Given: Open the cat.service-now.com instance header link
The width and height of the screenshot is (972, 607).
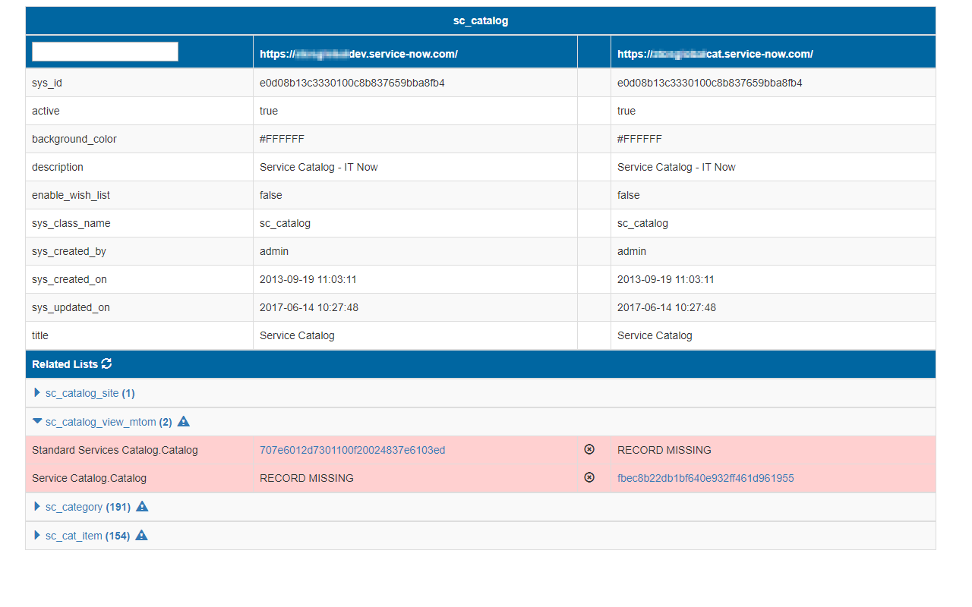Looking at the screenshot, I should [x=714, y=54].
